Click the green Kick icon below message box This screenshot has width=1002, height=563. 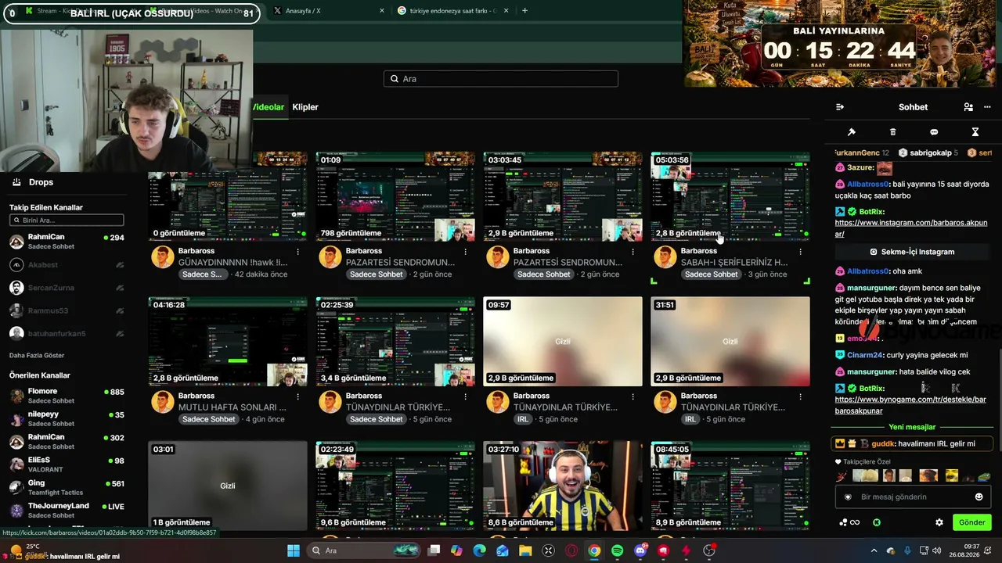pyautogui.click(x=877, y=522)
